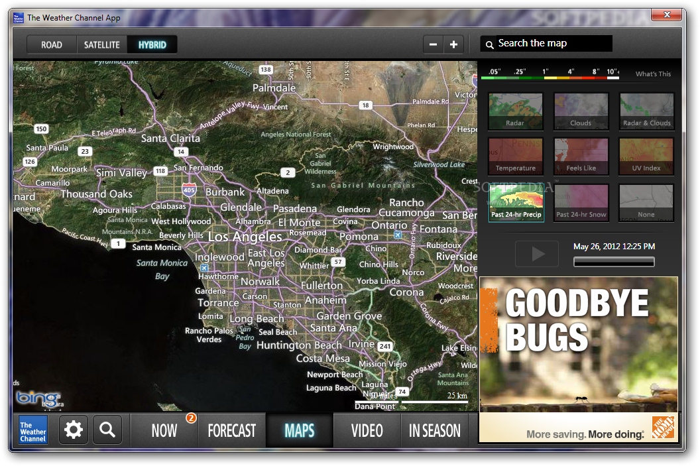Select the Past 24-hr Precip layer
700x466 pixels.
pyautogui.click(x=516, y=203)
